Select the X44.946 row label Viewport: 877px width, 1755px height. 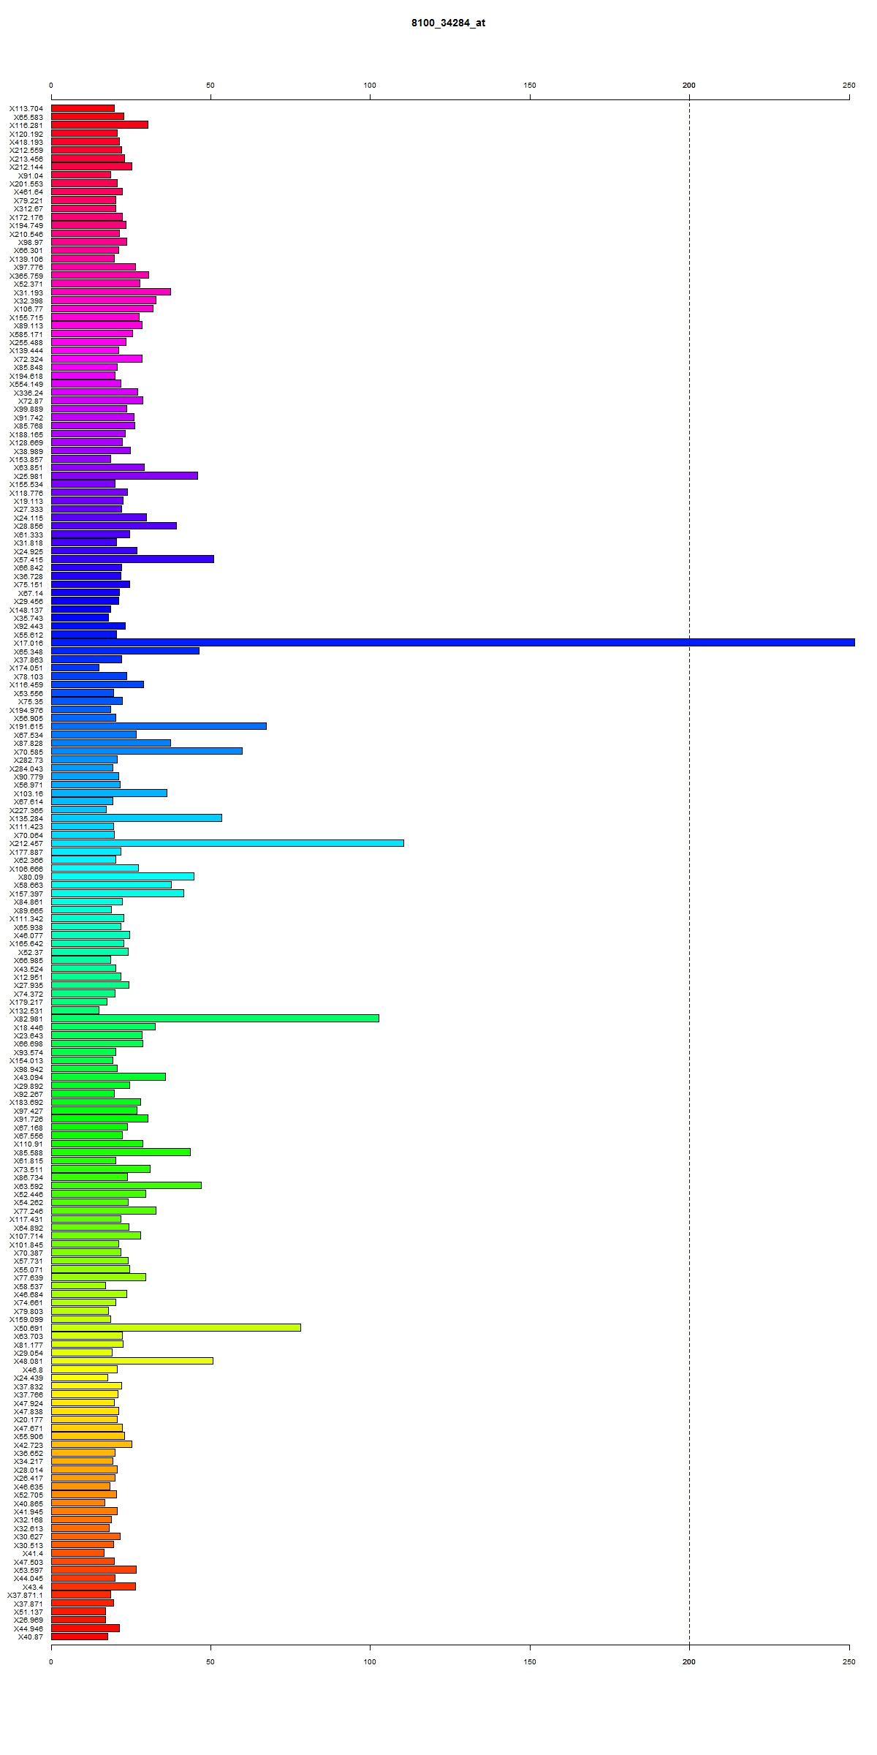click(29, 1629)
